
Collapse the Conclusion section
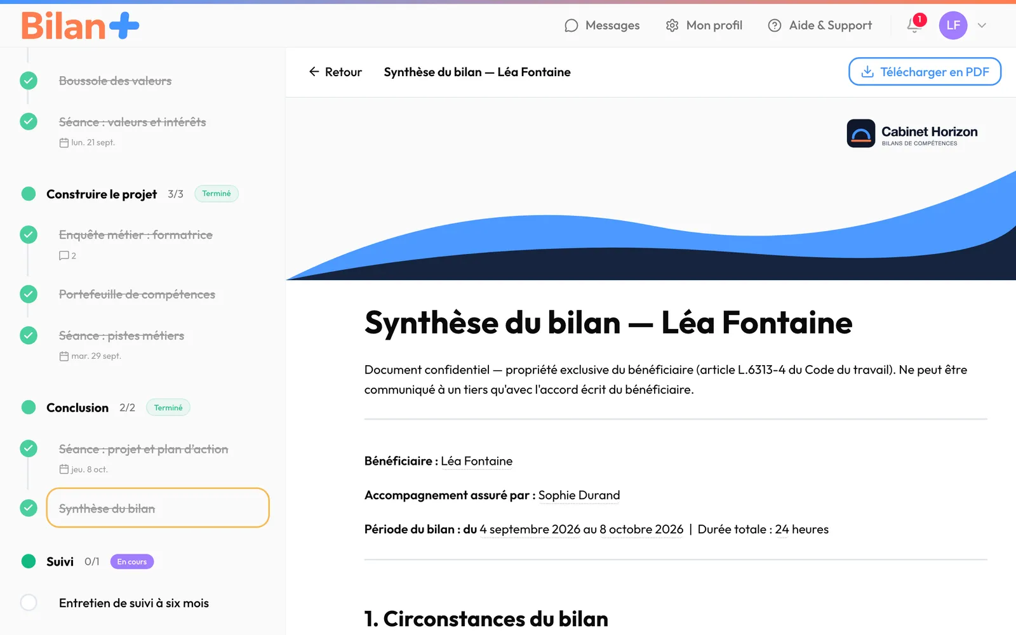(x=77, y=408)
